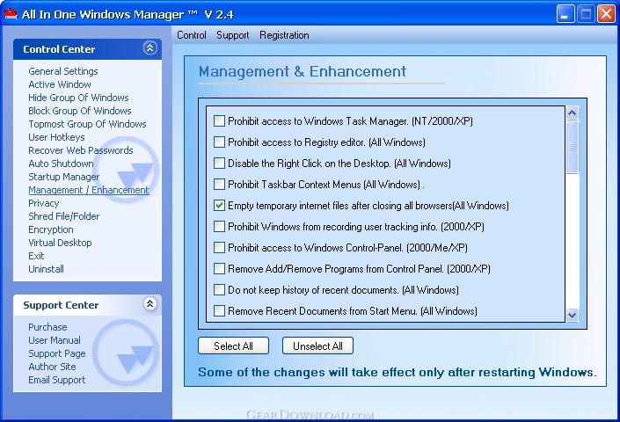Enable Prohibit access to Windows Task Manager
This screenshot has width=620, height=422.
219,121
